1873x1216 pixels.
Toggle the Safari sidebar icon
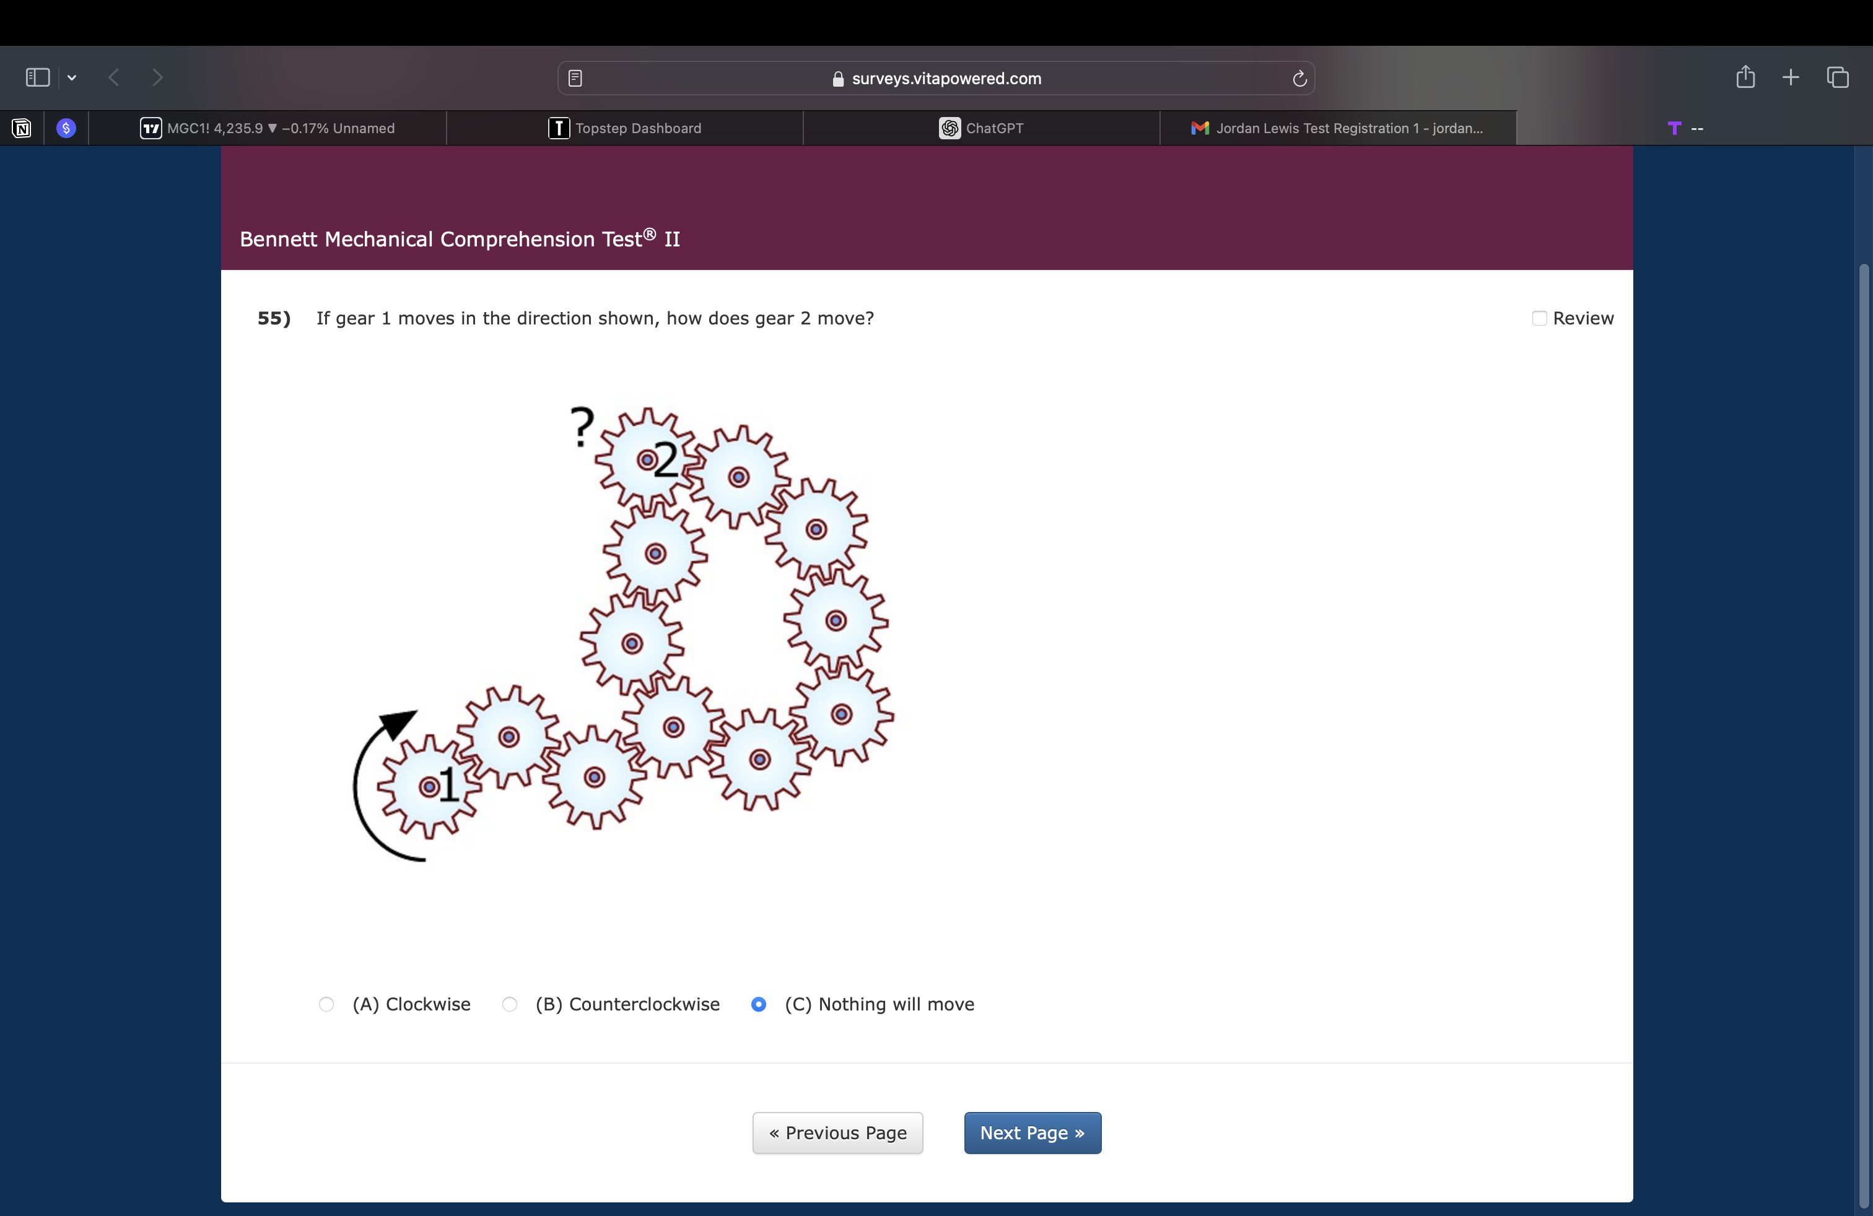point(38,77)
